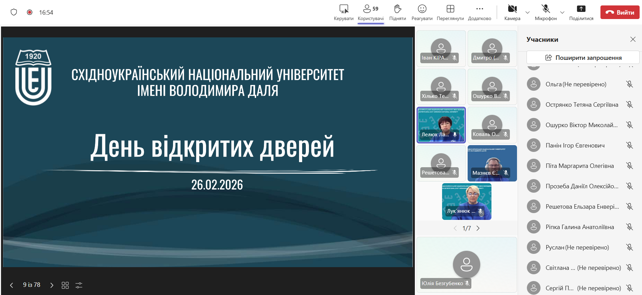Click muted mic icon for Ольга
The image size is (642, 295).
coord(629,84)
